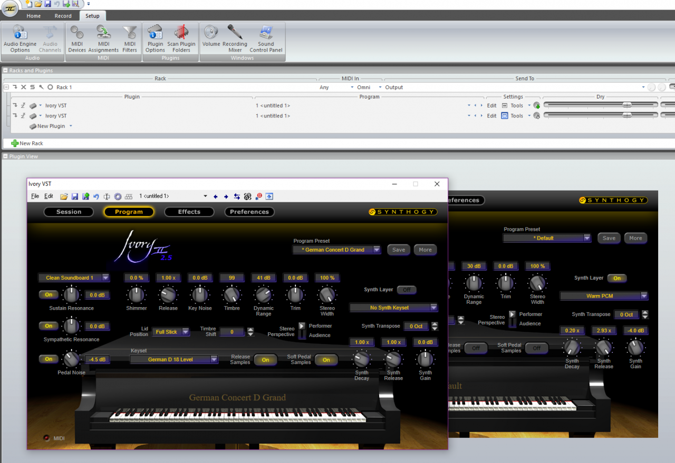
Task: Open the No Synth Keyset dropdown
Action: [394, 308]
